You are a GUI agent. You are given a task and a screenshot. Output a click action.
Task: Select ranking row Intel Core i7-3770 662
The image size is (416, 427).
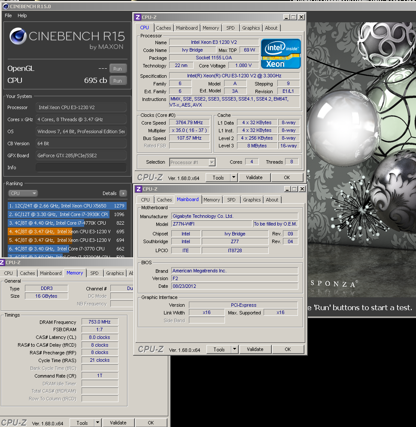(67, 249)
